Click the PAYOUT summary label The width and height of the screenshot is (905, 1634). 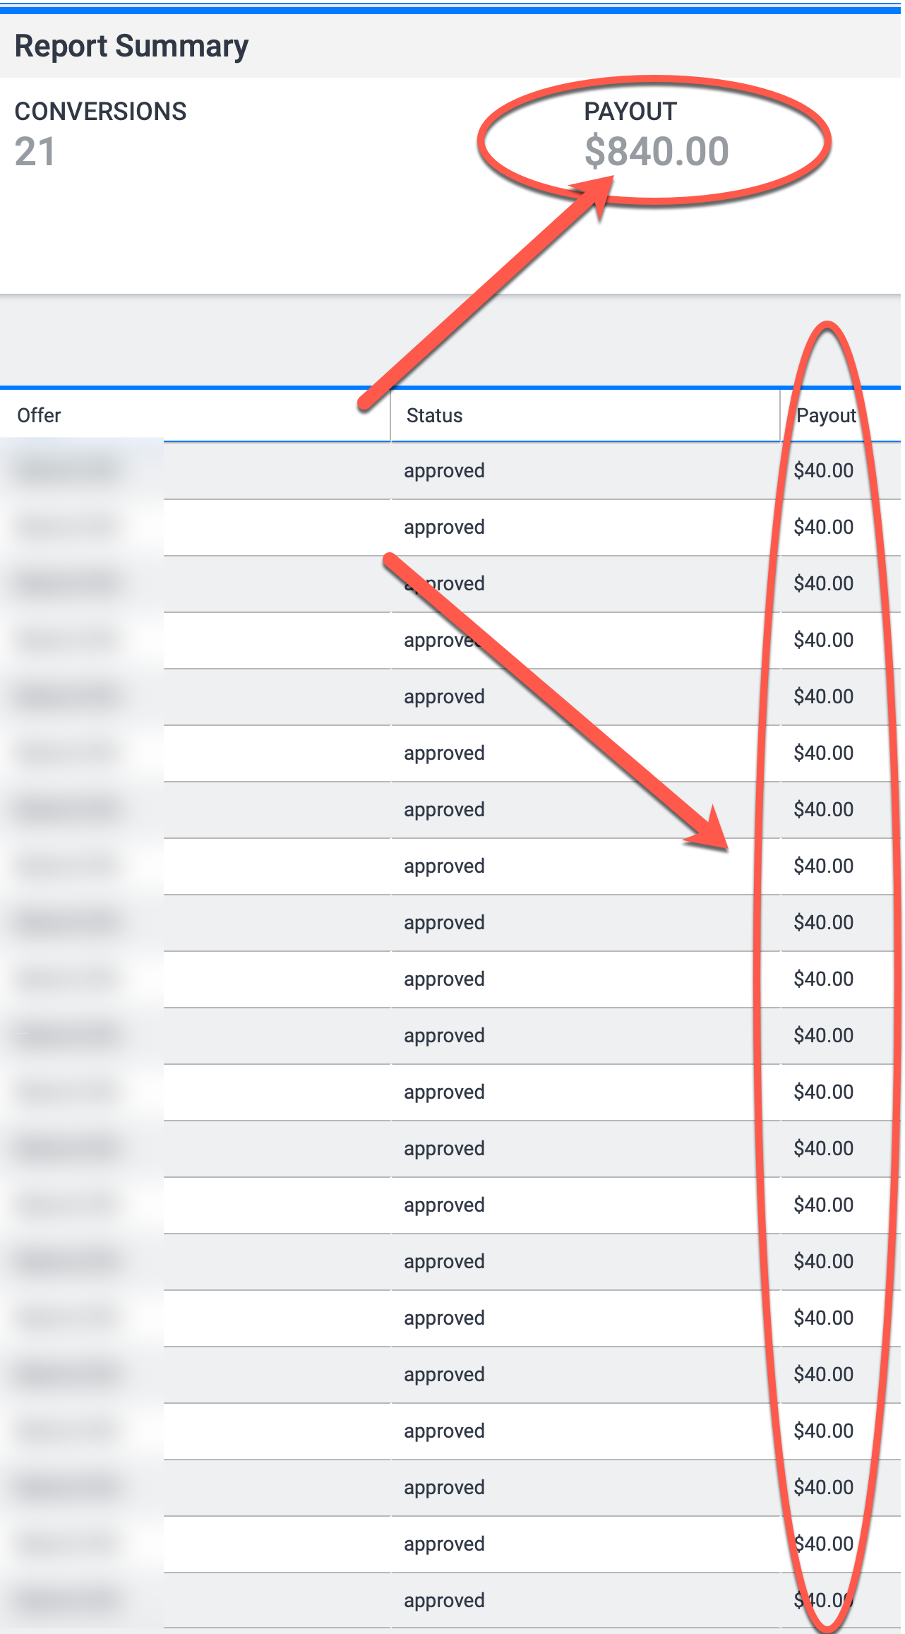(630, 112)
